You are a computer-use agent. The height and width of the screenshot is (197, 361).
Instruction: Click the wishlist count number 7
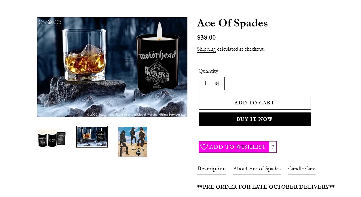[x=273, y=147]
